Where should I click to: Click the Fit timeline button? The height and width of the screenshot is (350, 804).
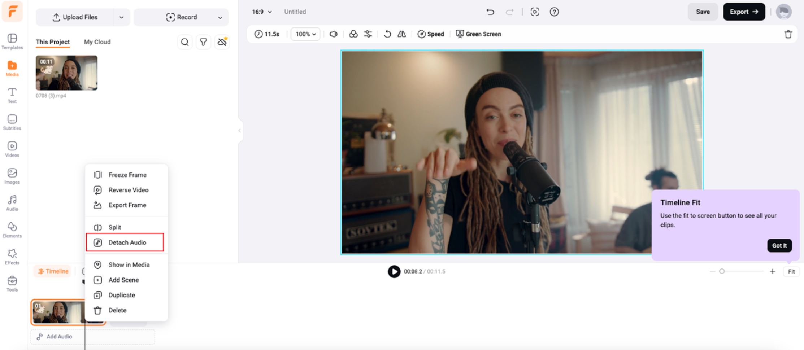tap(791, 272)
